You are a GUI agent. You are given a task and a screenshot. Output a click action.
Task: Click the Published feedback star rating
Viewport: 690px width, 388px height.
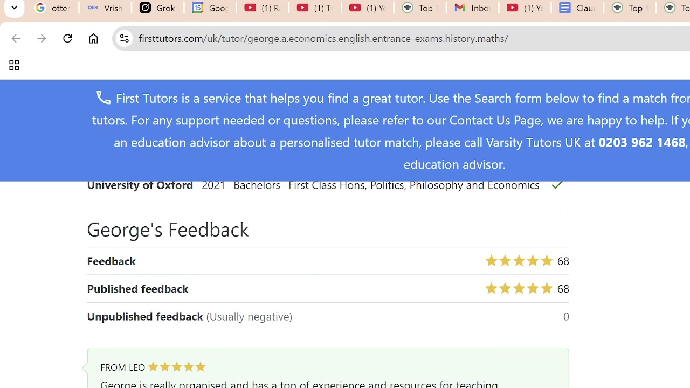tap(519, 288)
